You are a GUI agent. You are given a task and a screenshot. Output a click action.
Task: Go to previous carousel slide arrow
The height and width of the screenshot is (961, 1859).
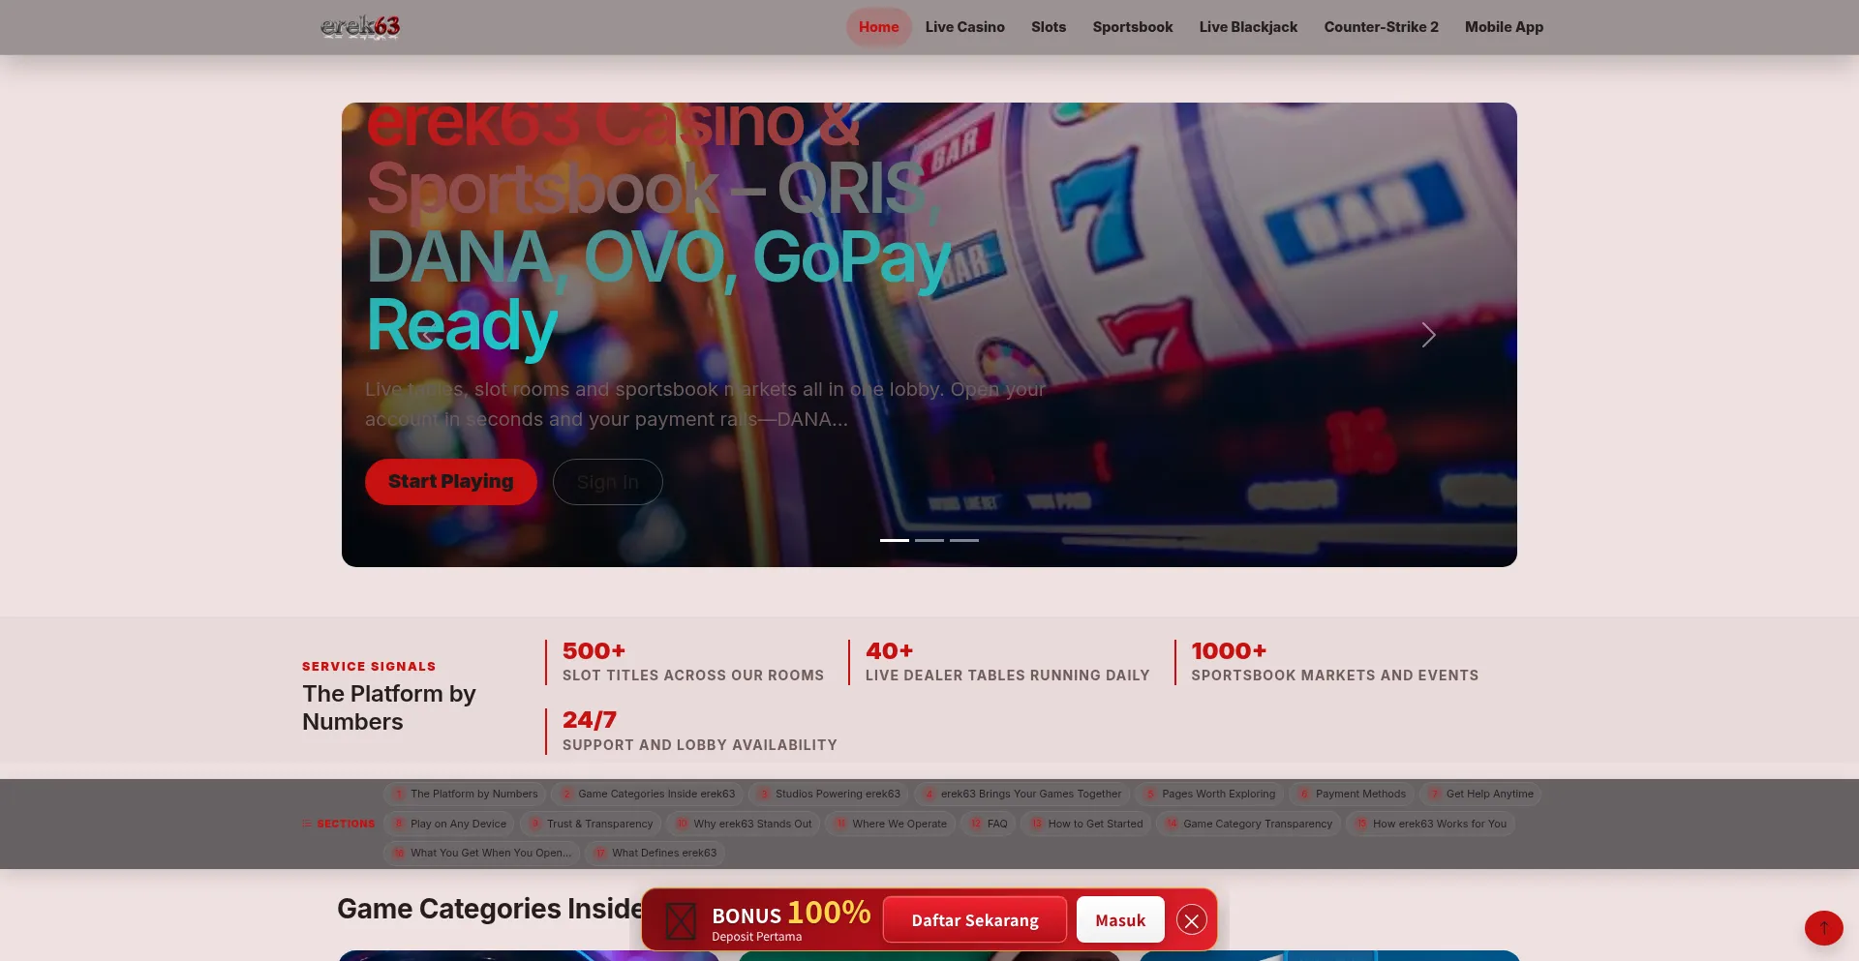click(x=427, y=335)
